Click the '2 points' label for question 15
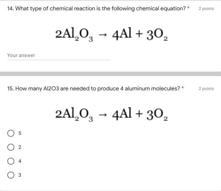 (206, 89)
